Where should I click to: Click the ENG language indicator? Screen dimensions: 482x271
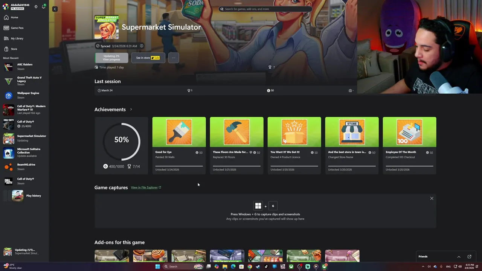(x=448, y=266)
